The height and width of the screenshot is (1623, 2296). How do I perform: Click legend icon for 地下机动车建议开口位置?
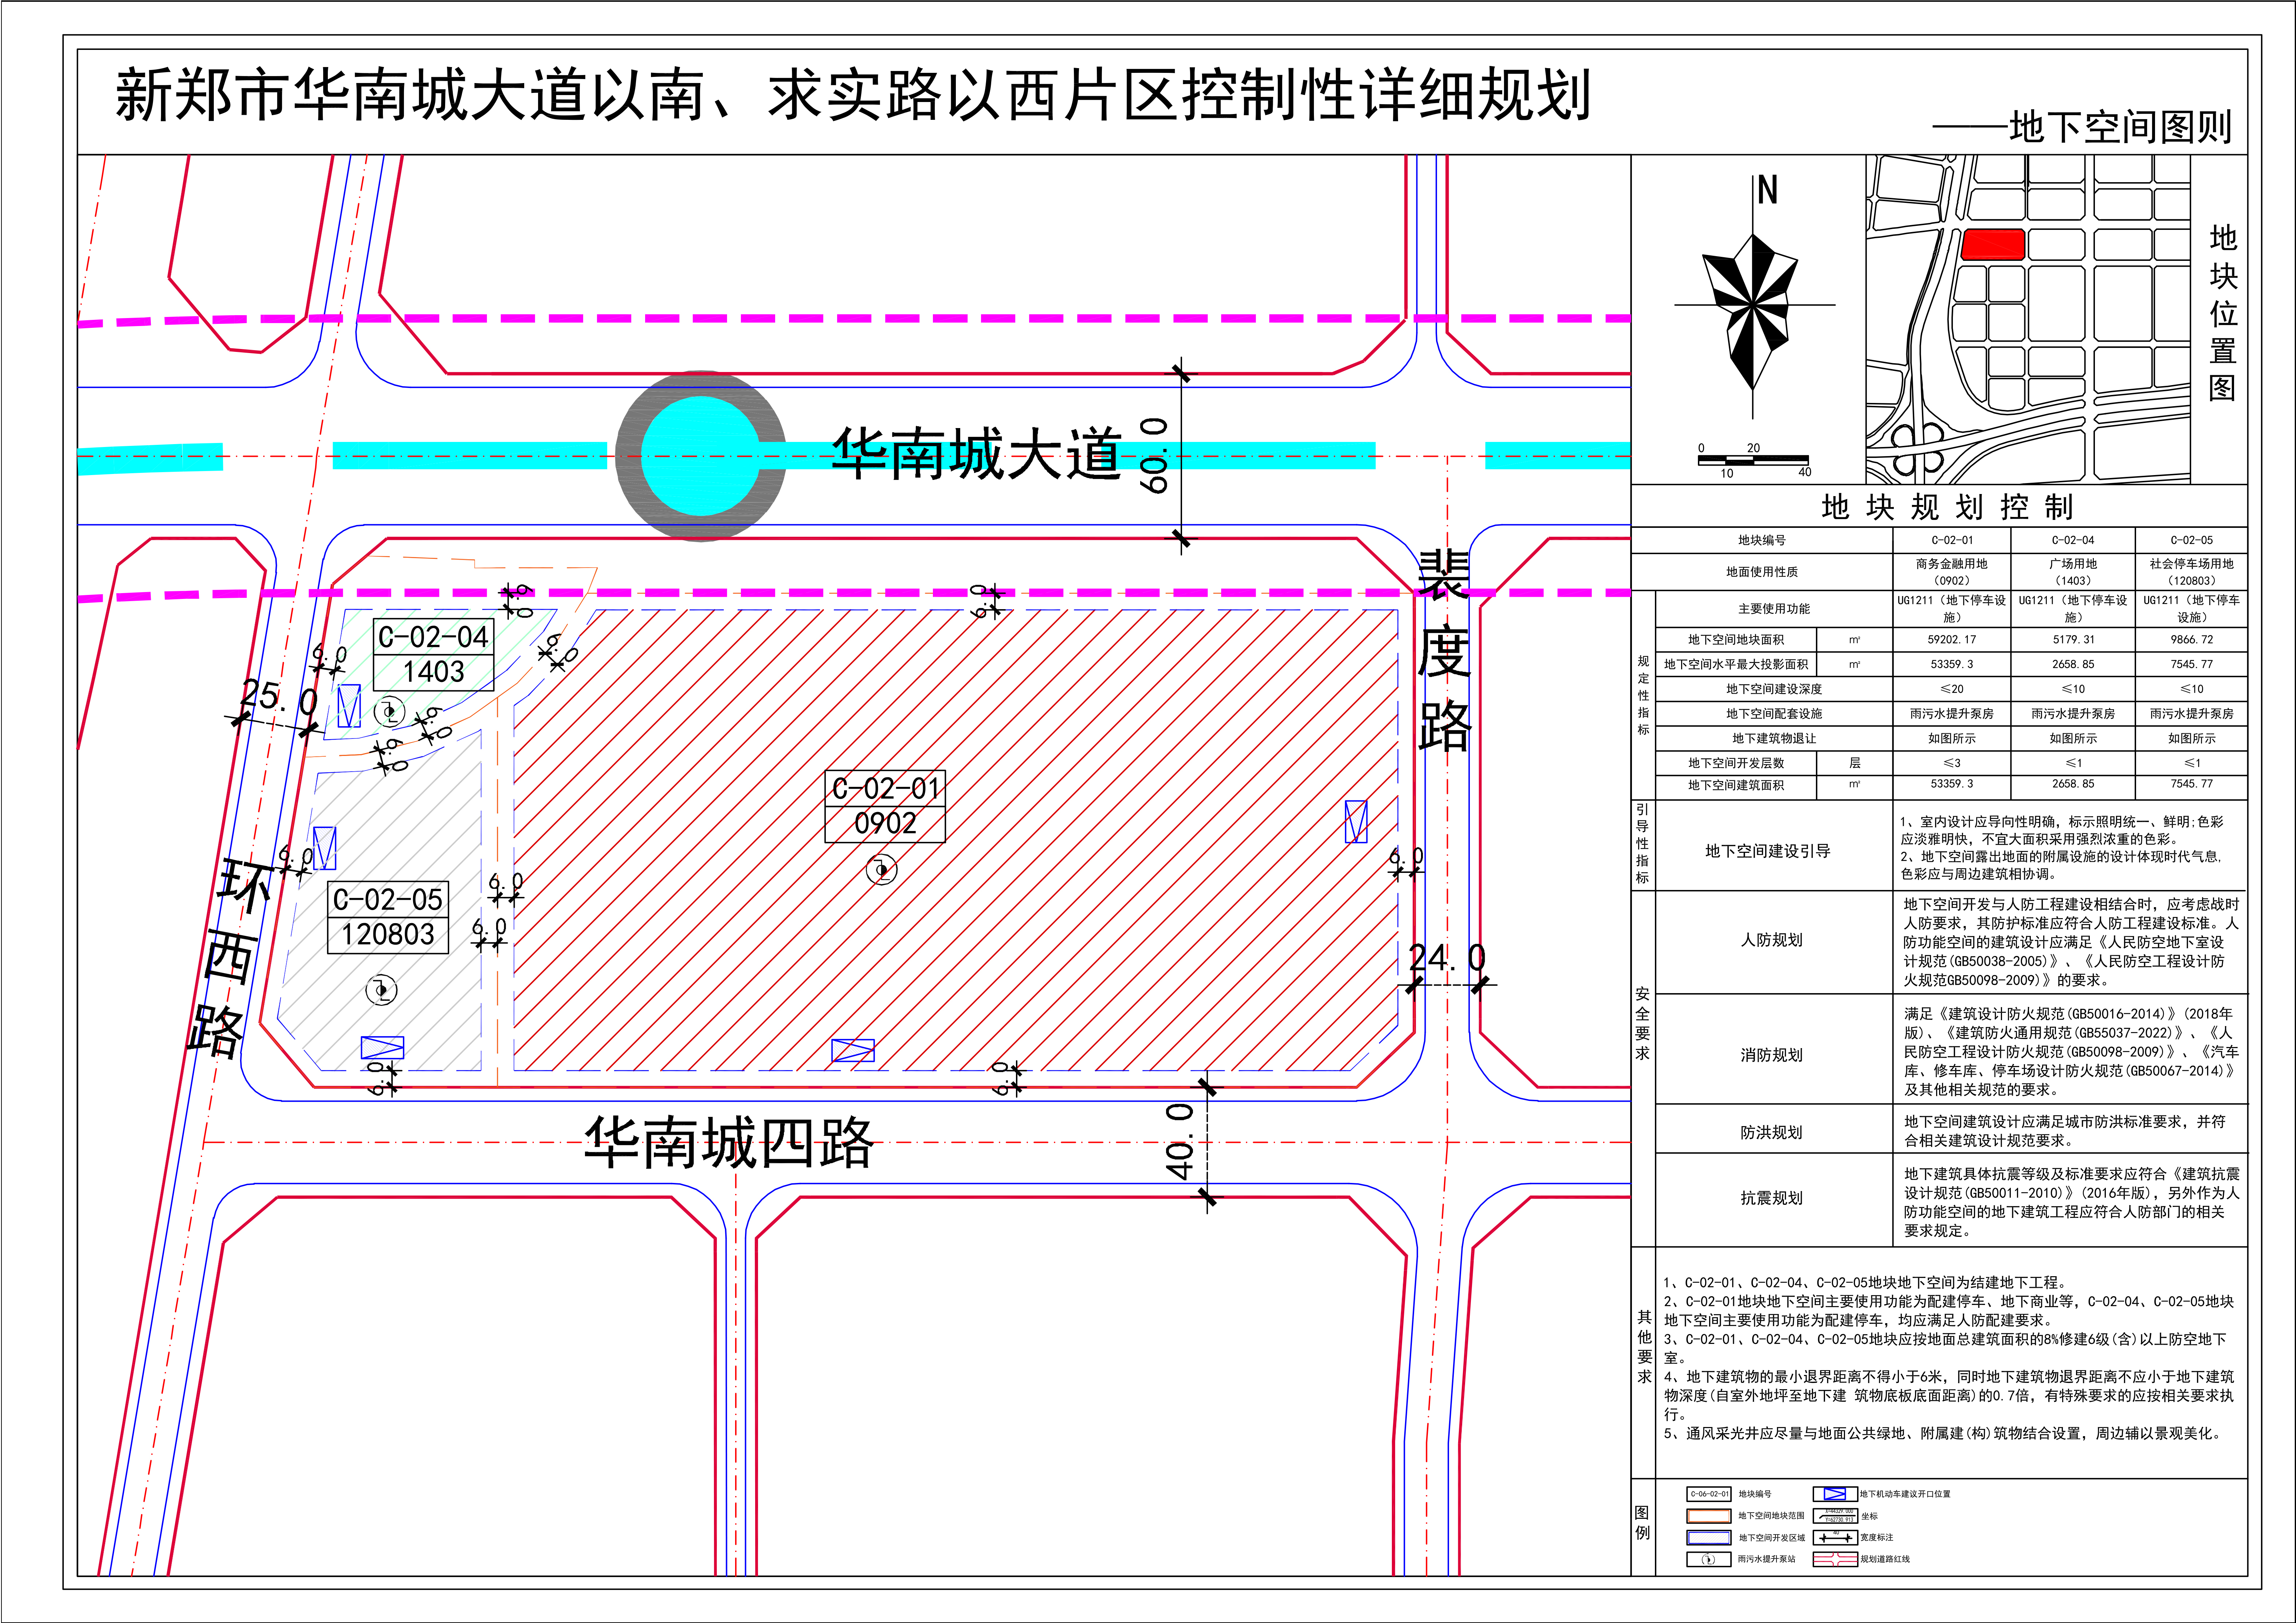point(1835,1494)
